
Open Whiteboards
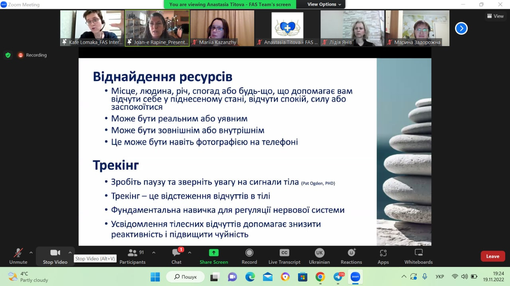click(418, 256)
